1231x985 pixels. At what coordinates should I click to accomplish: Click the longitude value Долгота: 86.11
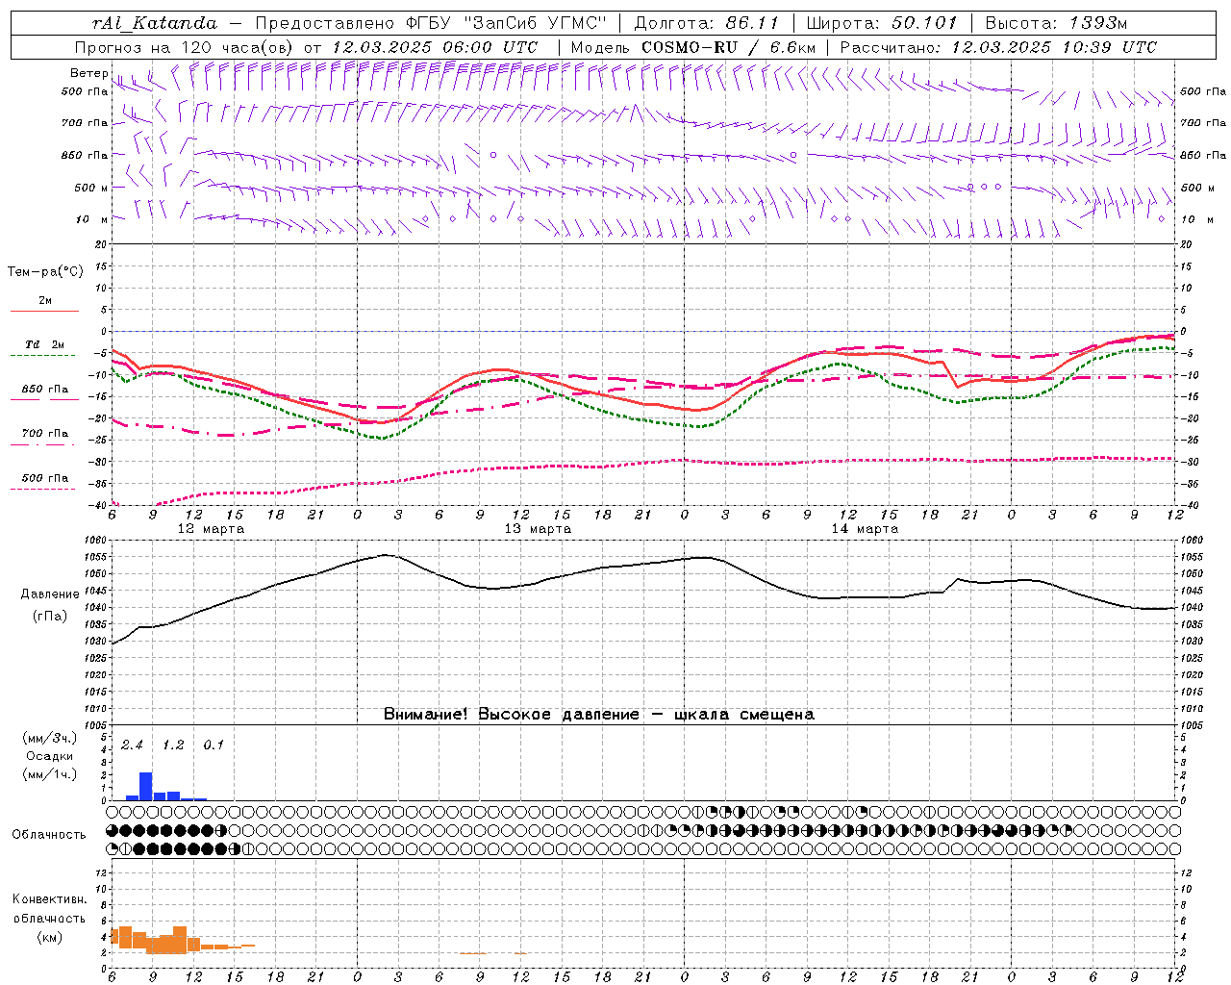[x=707, y=23]
